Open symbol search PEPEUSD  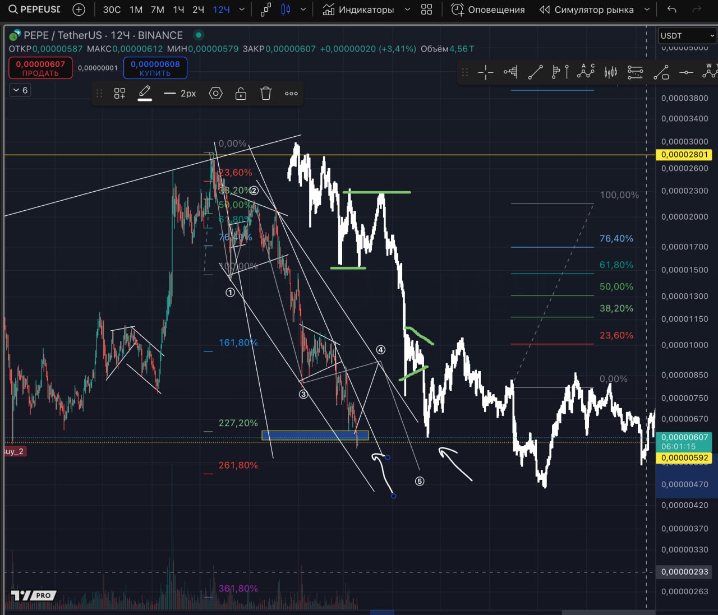34,10
